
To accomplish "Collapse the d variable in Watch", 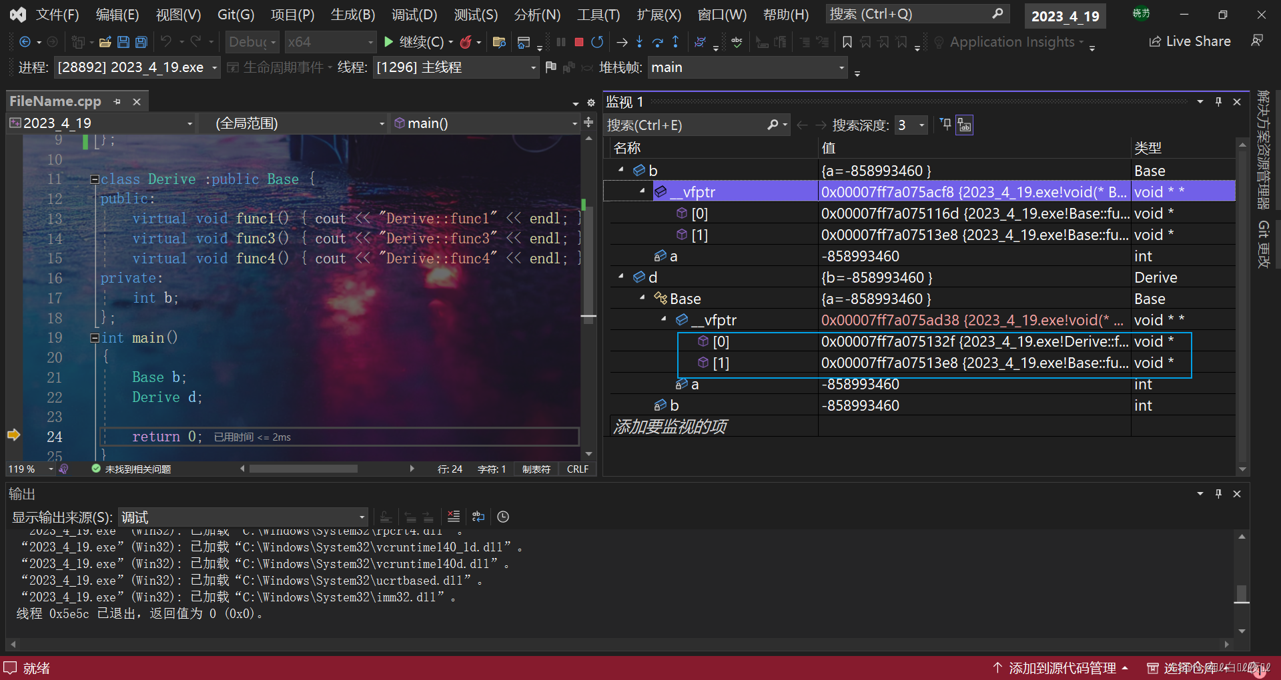I will click(621, 277).
